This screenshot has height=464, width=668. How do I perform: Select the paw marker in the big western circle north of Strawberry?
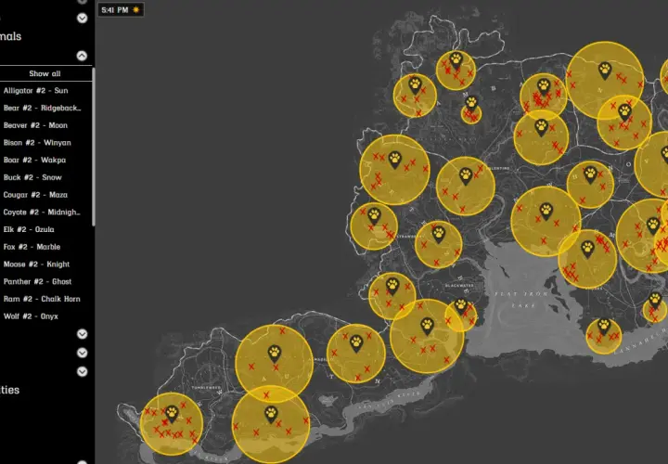[x=395, y=161]
